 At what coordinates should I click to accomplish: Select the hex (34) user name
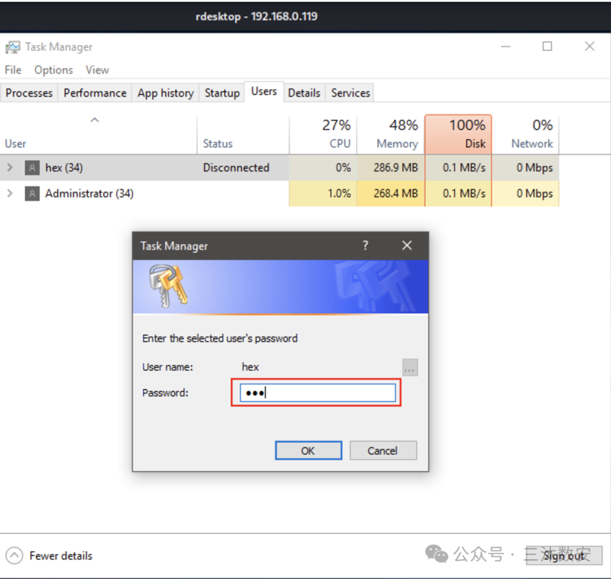(x=64, y=168)
